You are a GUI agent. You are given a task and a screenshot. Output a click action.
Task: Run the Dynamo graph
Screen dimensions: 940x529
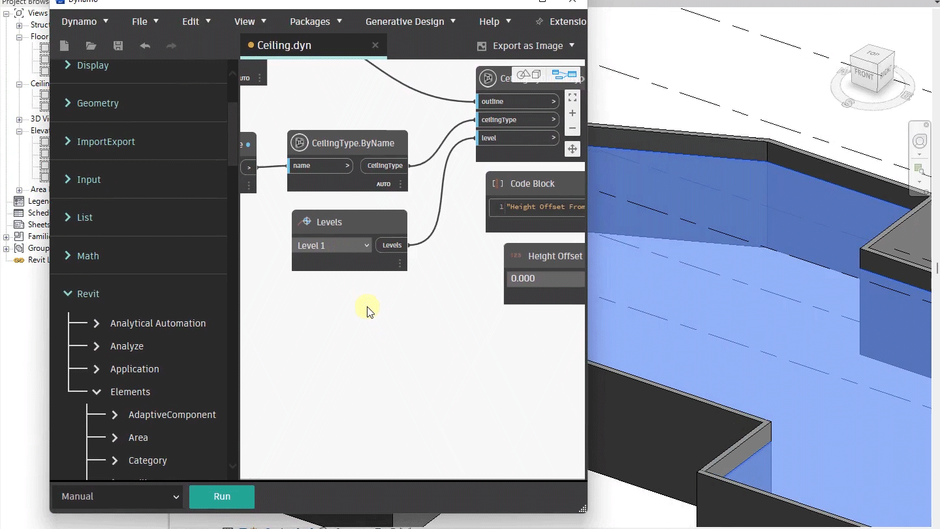pos(222,496)
